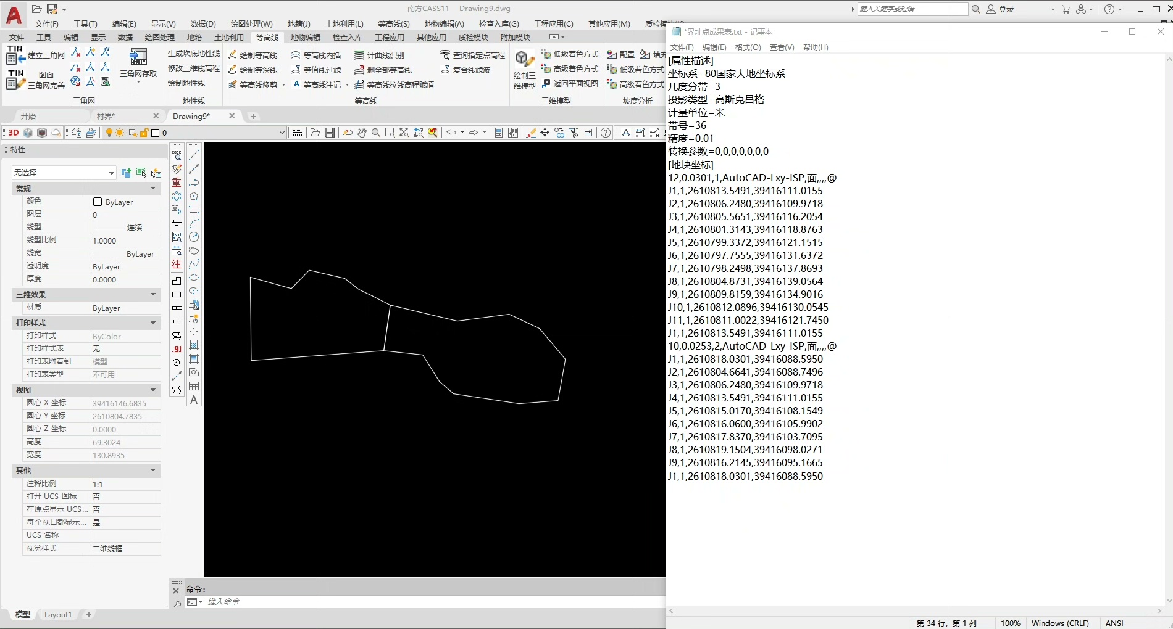1173x629 pixels.
Task: Open the 等高线(S) menu
Action: click(393, 23)
